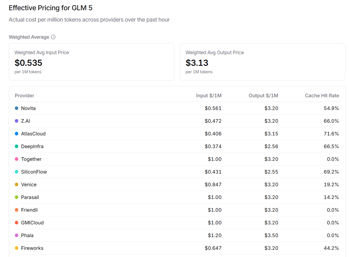The image size is (349, 257).
Task: Select the GMICloud provider name
Action: 32,223
